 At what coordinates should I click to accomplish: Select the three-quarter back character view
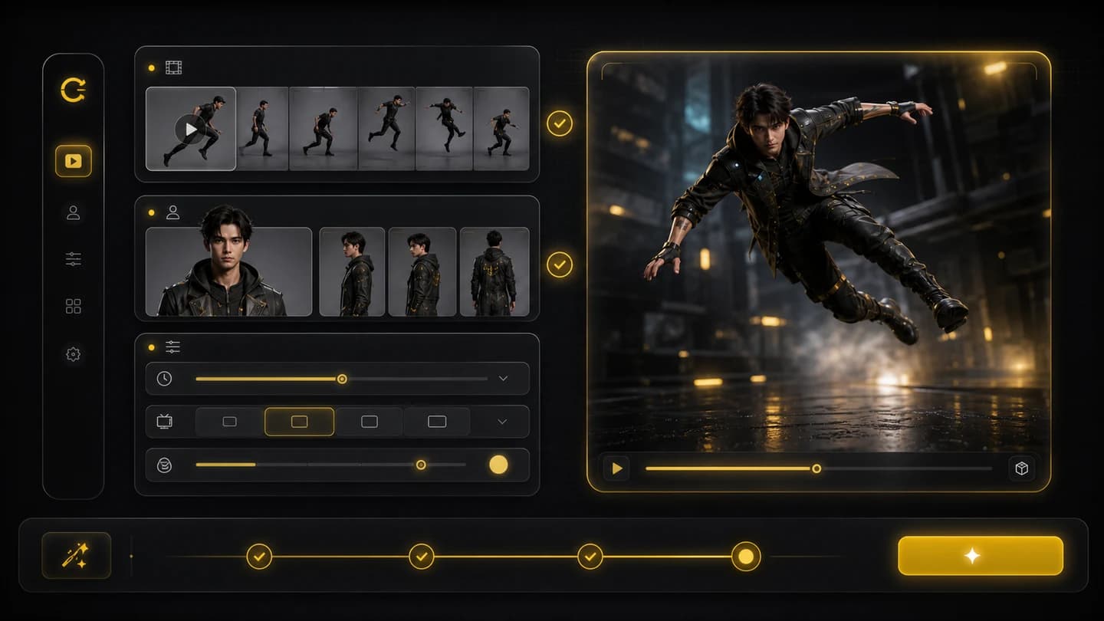[x=422, y=271]
